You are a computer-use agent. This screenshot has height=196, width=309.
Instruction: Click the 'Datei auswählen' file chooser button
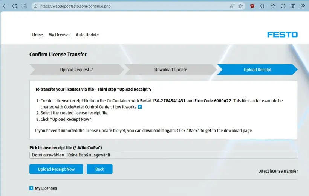coord(48,155)
